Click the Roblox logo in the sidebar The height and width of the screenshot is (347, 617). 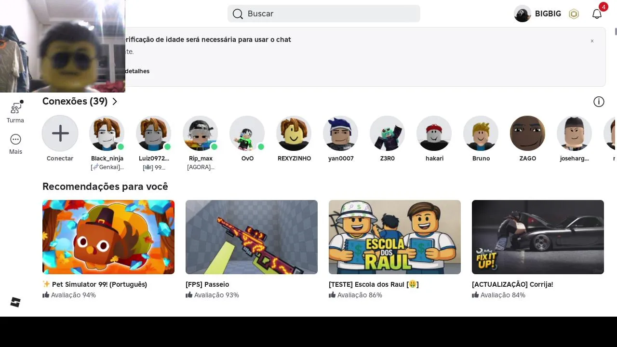pyautogui.click(x=15, y=302)
